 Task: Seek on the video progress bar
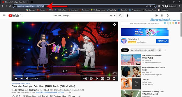click(65, 75)
